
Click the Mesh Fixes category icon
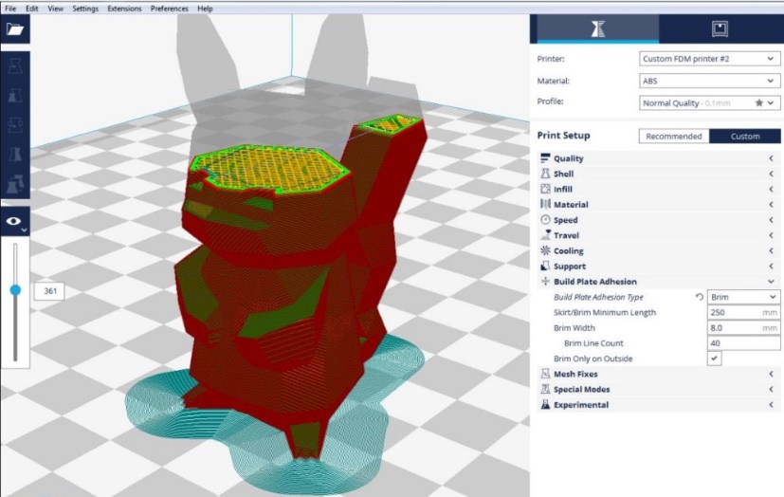(545, 374)
